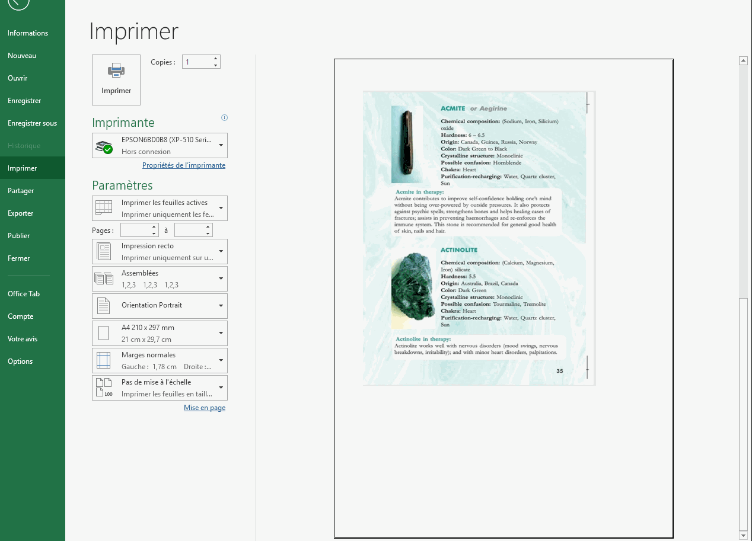This screenshot has height=541, width=752.
Task: Open the EPSON printer selection dropdown
Action: tap(160, 145)
